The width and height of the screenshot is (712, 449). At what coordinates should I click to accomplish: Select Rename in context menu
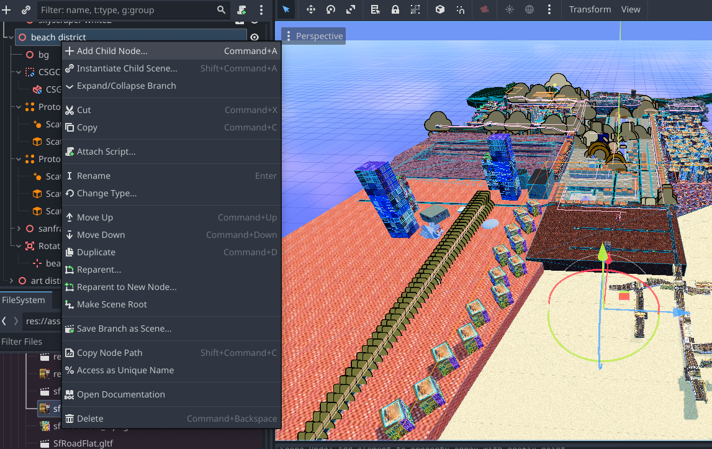coord(171,176)
